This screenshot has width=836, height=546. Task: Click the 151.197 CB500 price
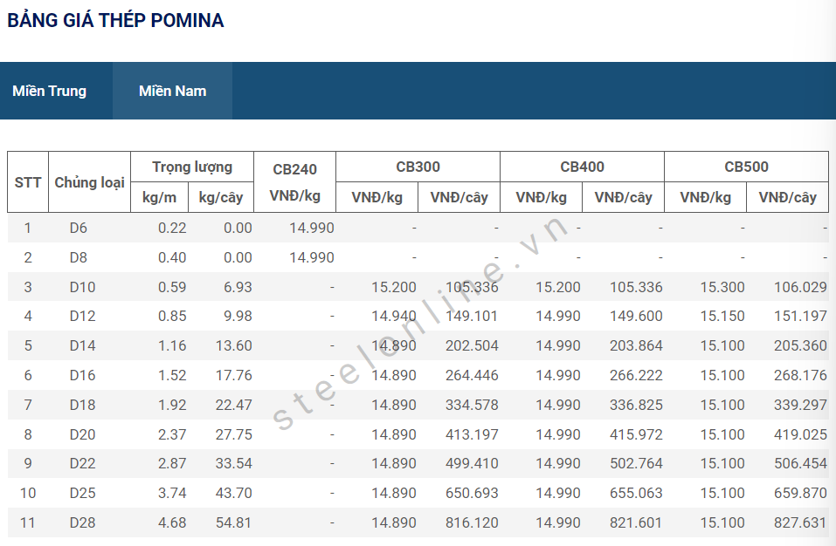tap(800, 316)
